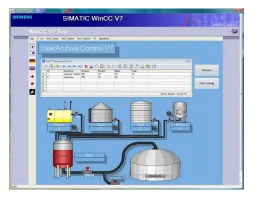Open the TIA menu item
This screenshot has height=206, width=262.
(x=95, y=39)
